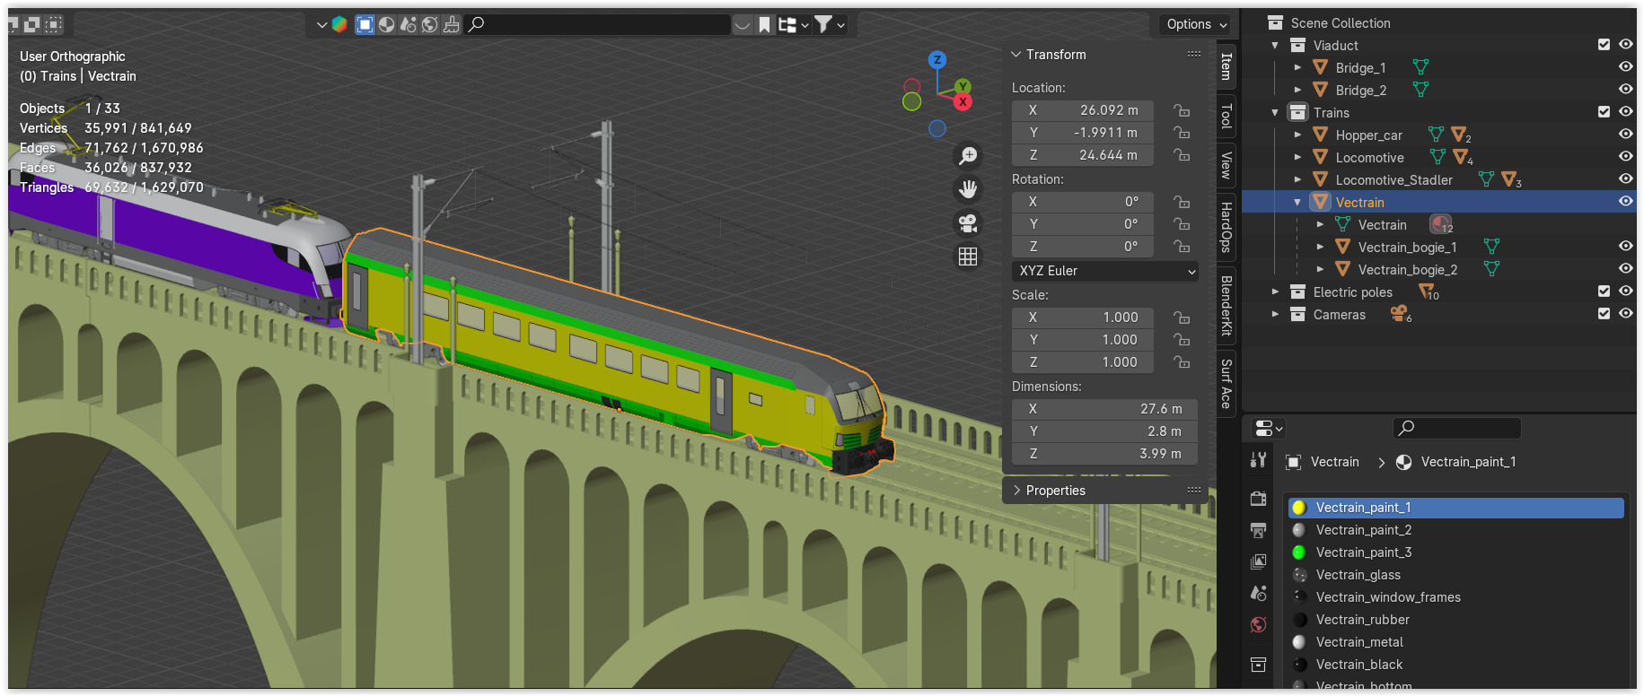Select Locomotive in the outliner
The height and width of the screenshot is (696, 1644).
(1369, 157)
